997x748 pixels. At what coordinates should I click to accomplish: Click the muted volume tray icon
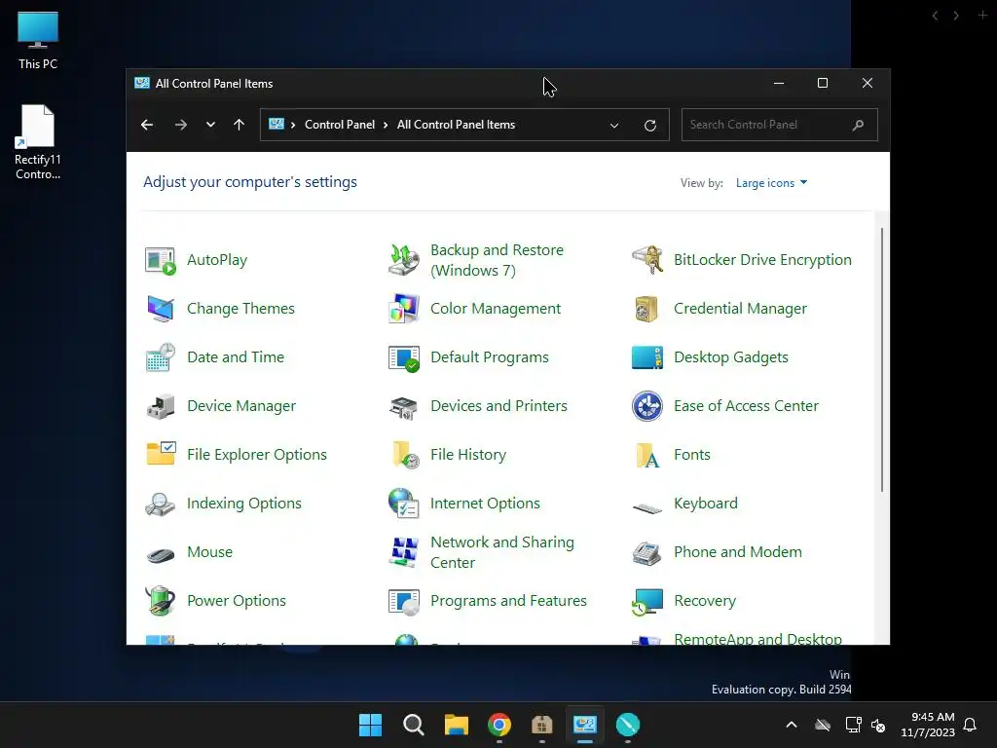click(x=878, y=725)
